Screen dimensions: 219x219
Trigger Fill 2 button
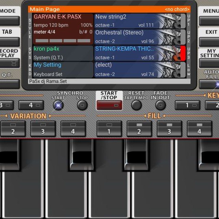(x=139, y=129)
